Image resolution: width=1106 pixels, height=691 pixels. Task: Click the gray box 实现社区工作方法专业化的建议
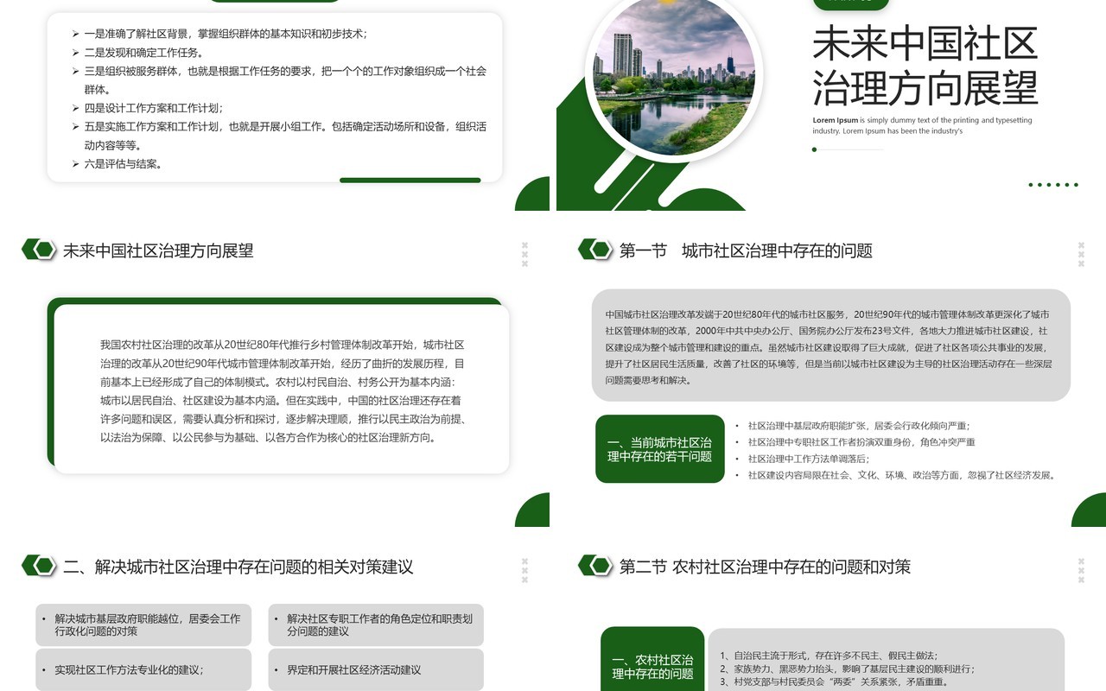tap(143, 669)
